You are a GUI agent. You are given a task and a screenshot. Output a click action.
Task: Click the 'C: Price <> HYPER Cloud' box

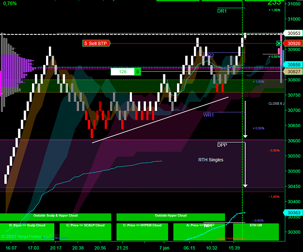(x=142, y=232)
